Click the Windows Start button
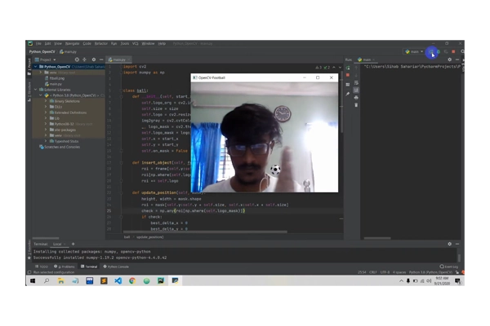 point(33,281)
